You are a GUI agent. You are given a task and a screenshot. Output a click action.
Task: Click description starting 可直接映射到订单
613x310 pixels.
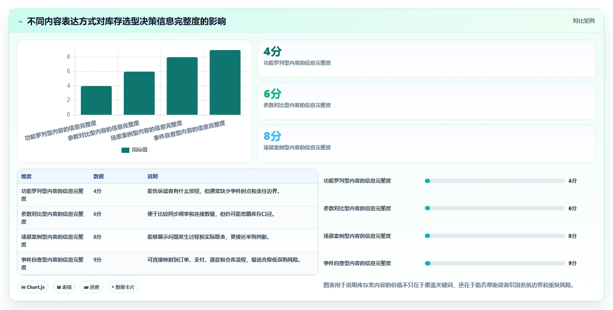[224, 260]
